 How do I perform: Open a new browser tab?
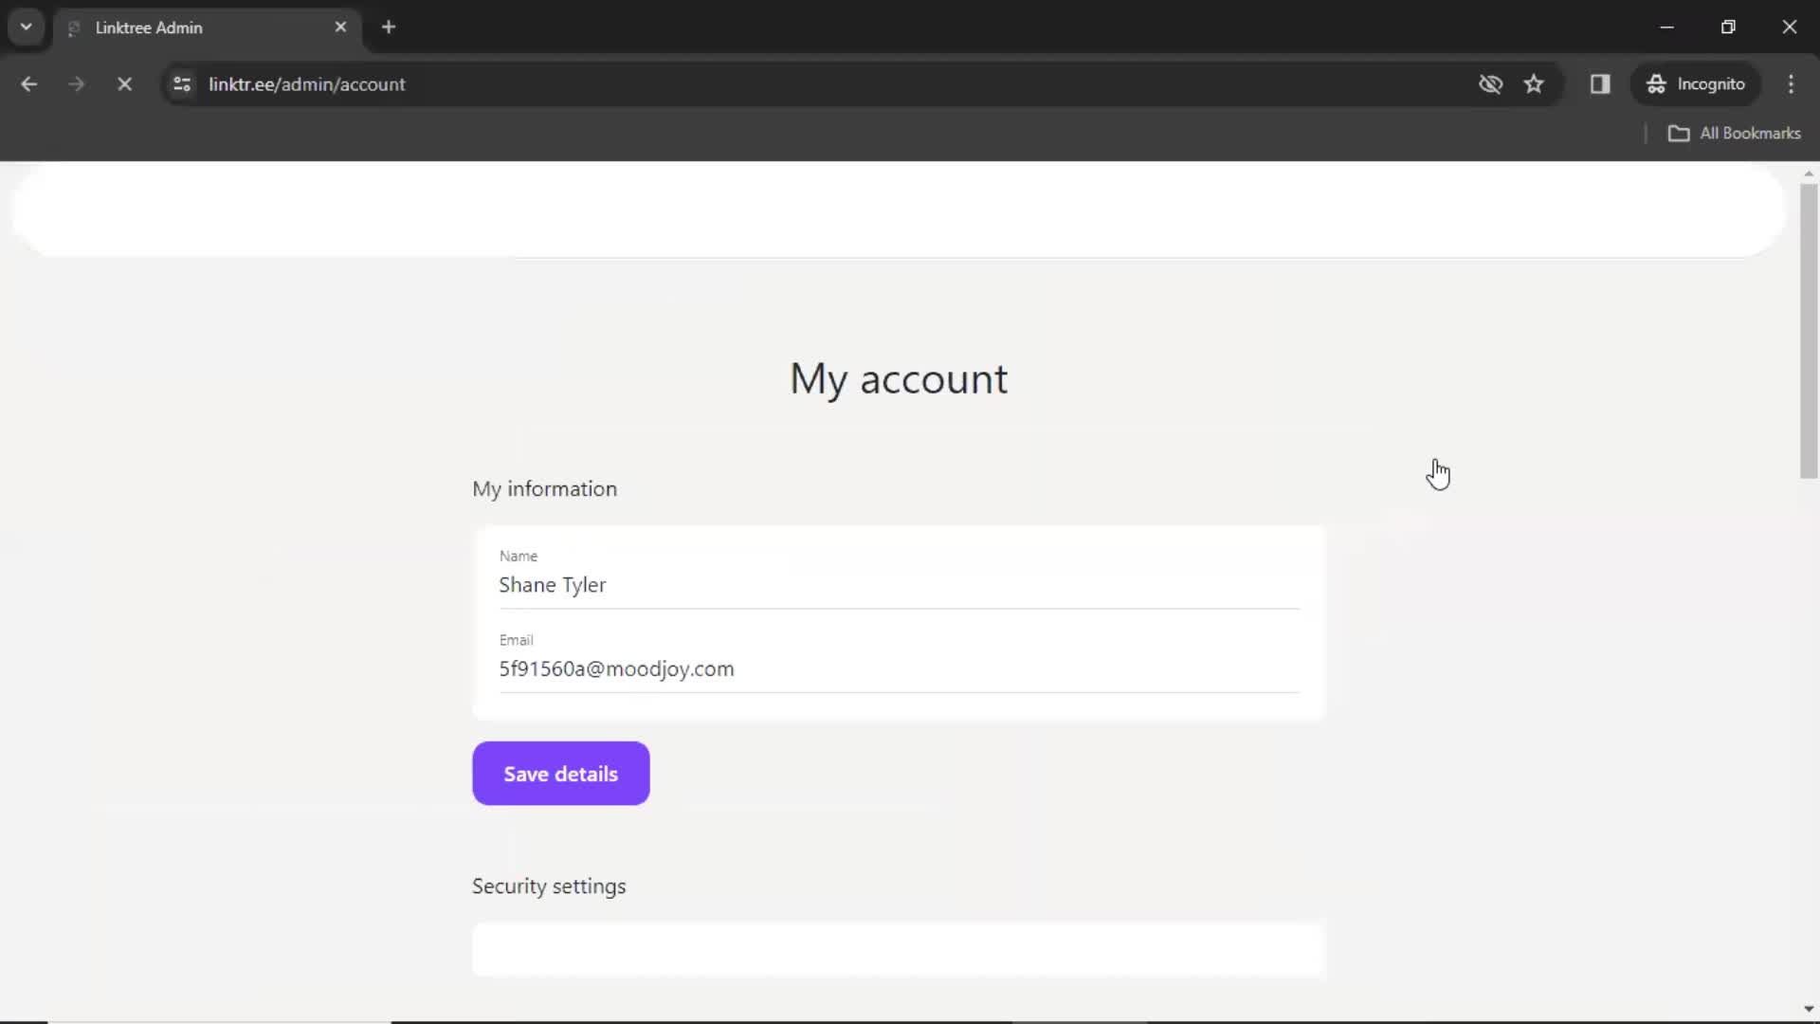pos(389,27)
